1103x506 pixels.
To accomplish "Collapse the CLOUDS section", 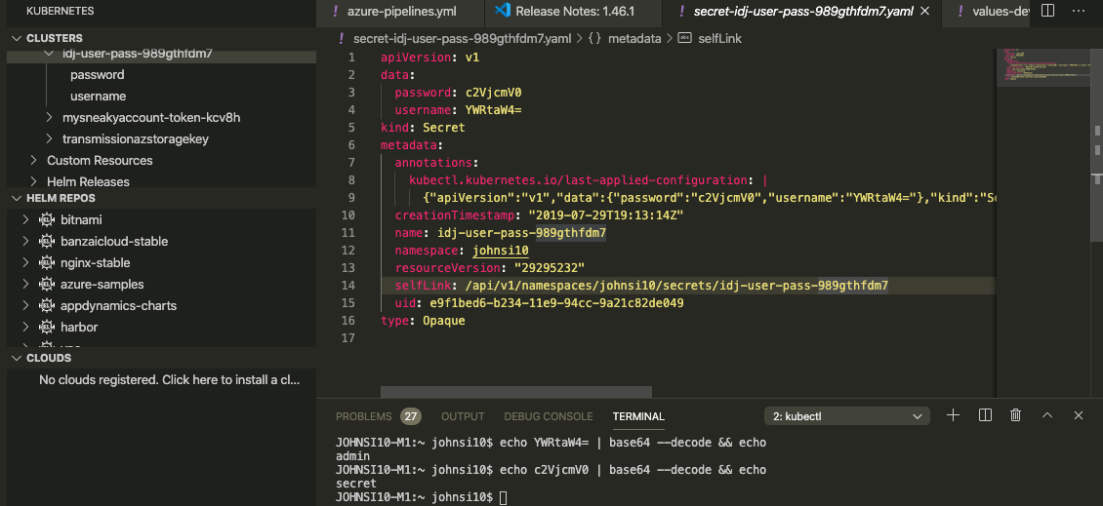I will [17, 358].
